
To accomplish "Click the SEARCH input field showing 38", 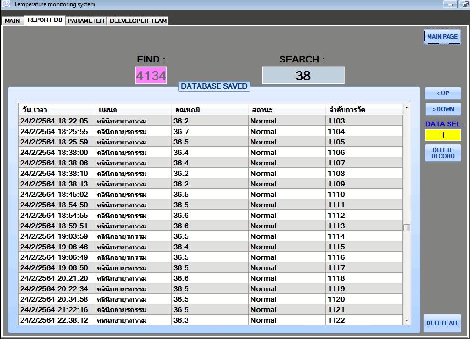I will (x=303, y=75).
